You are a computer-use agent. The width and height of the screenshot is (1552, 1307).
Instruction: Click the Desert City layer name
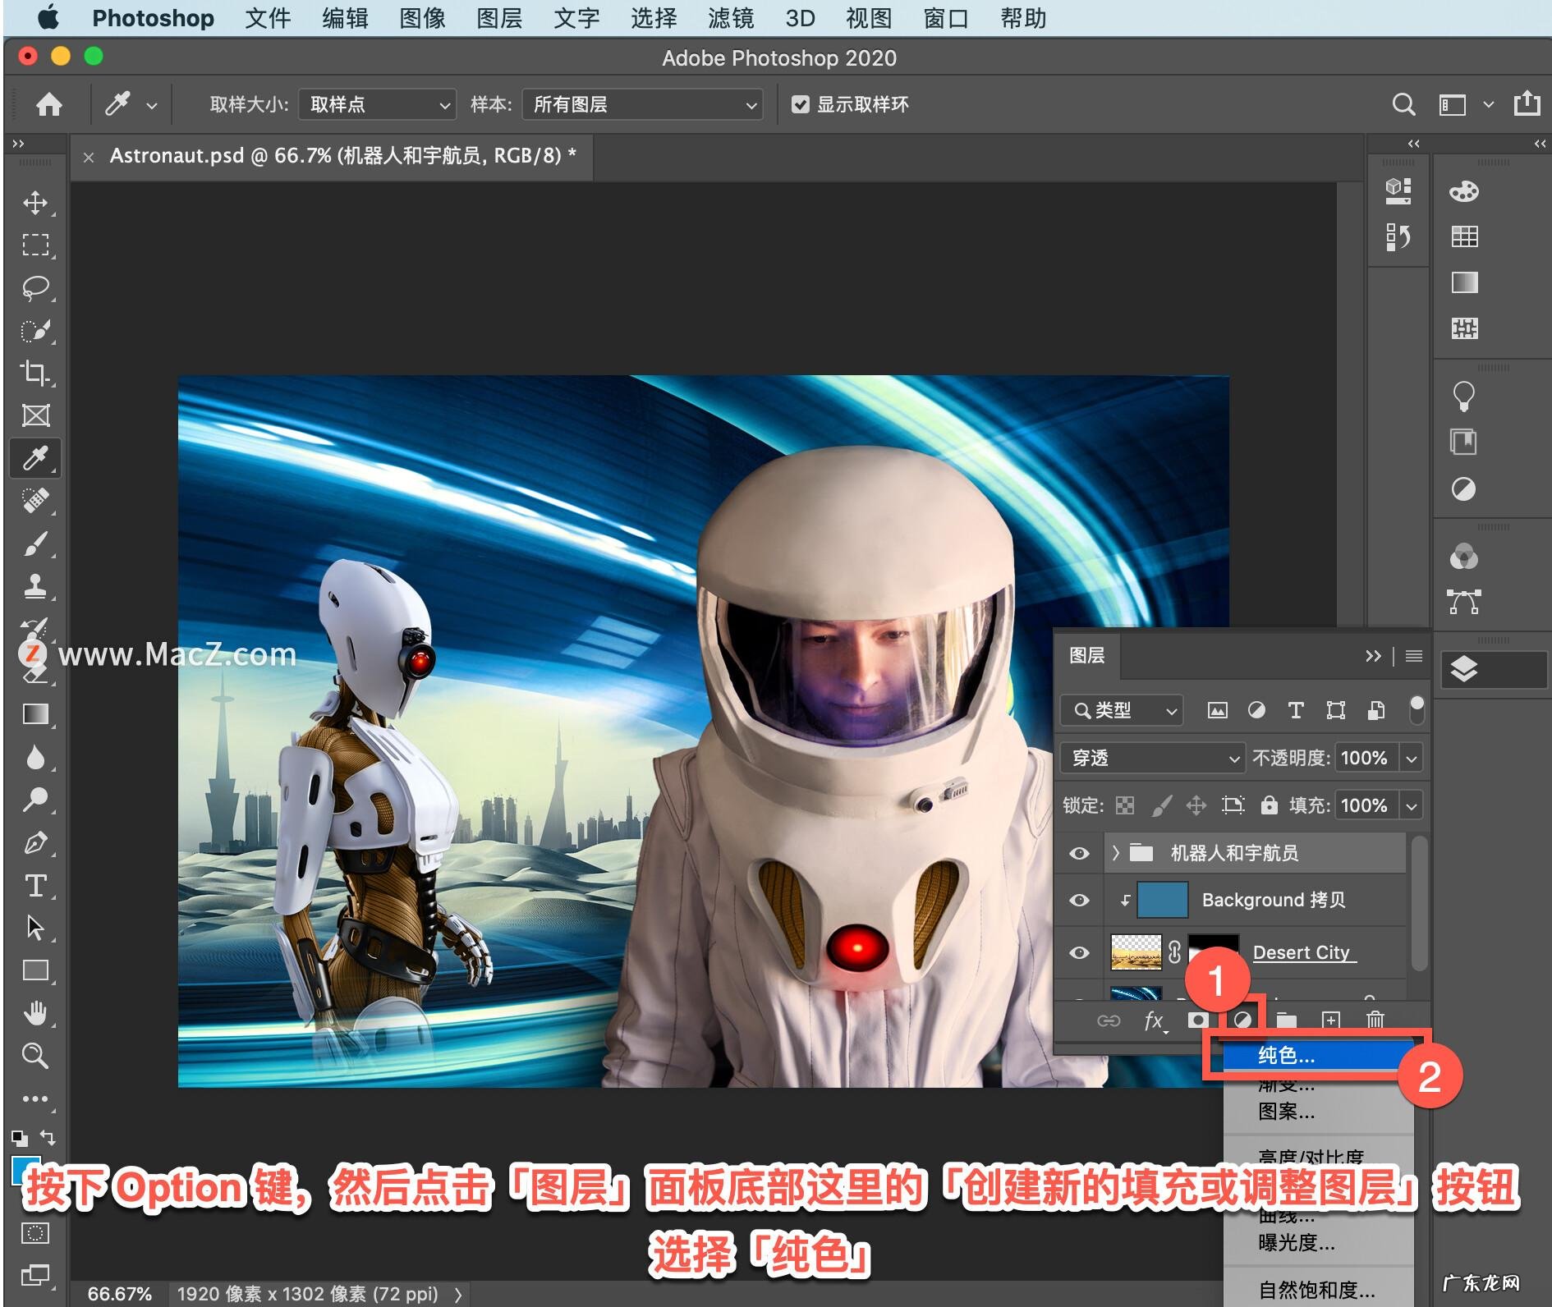(x=1301, y=952)
